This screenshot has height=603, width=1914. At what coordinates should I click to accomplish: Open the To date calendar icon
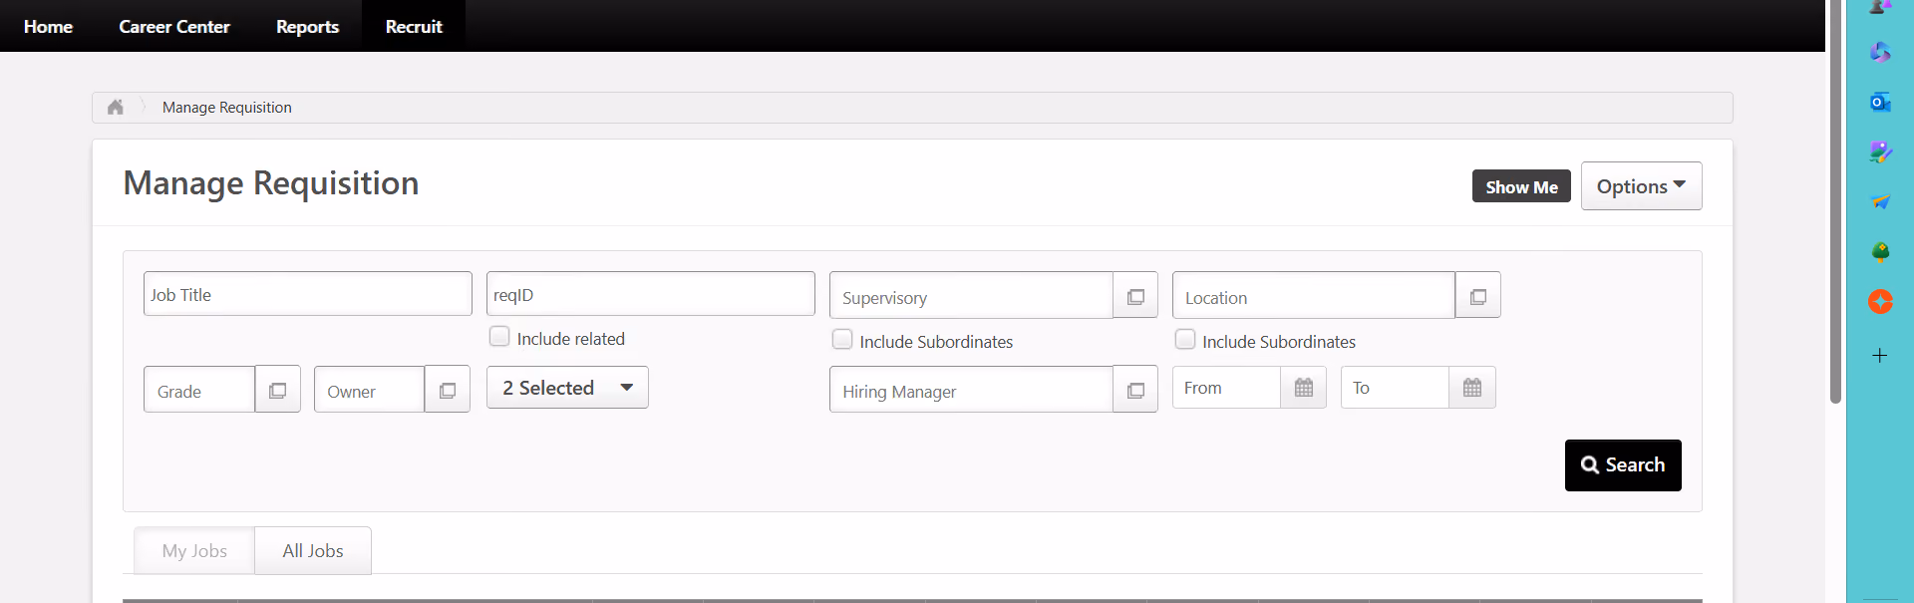click(1472, 388)
